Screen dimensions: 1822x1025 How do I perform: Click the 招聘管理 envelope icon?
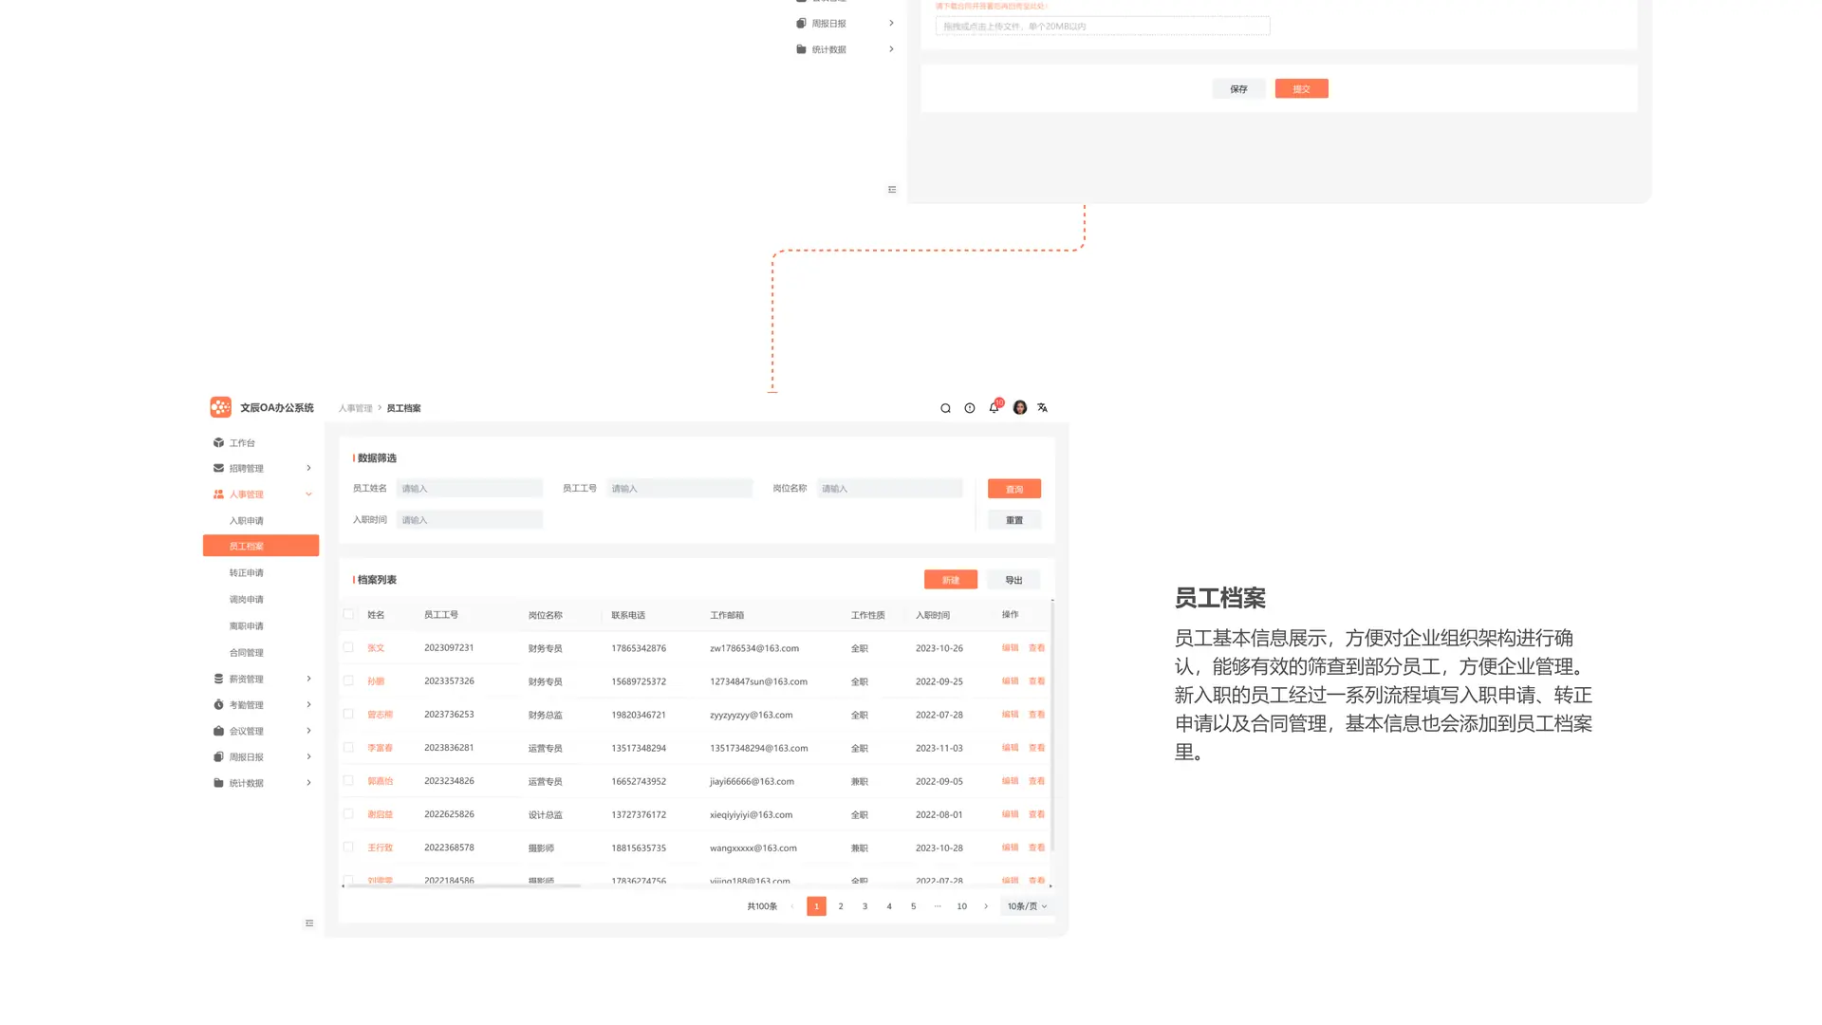218,468
